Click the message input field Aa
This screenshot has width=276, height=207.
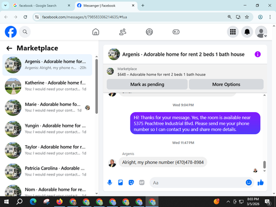pos(197,183)
